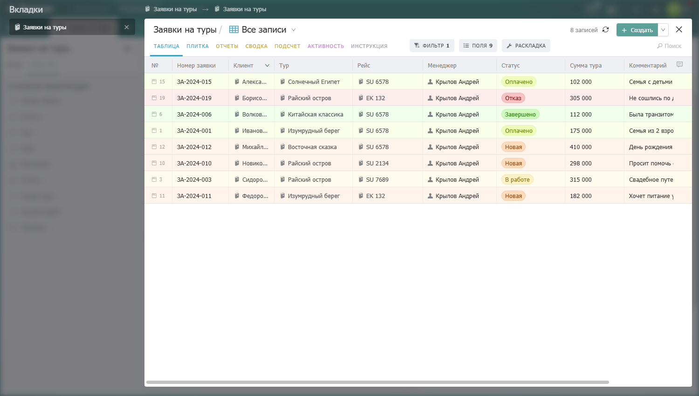Open the СВОДКА tab
The height and width of the screenshot is (396, 699).
256,46
